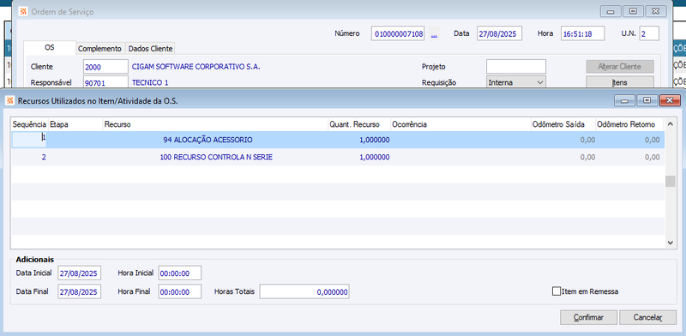Viewport: 686px width, 336px height.
Task: Enable the Item em Remessa checkbox
Action: [556, 291]
